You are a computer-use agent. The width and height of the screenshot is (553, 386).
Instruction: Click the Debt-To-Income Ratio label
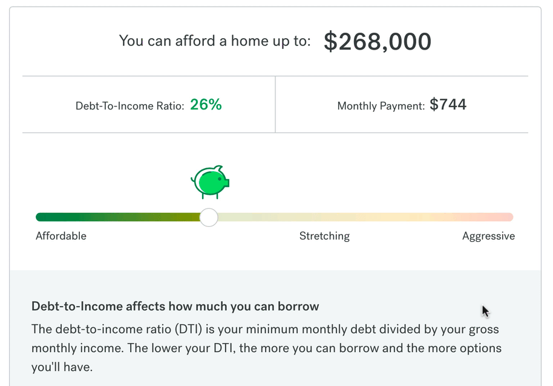[130, 106]
